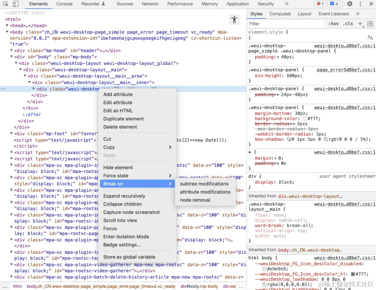Select Delete element in context menu
This screenshot has height=290, width=376.
tap(137, 127)
